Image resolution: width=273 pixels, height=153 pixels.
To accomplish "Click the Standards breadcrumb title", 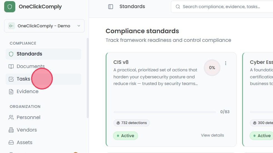I will click(132, 6).
